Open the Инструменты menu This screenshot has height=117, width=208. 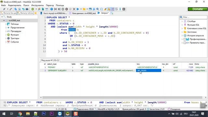pos(37,5)
